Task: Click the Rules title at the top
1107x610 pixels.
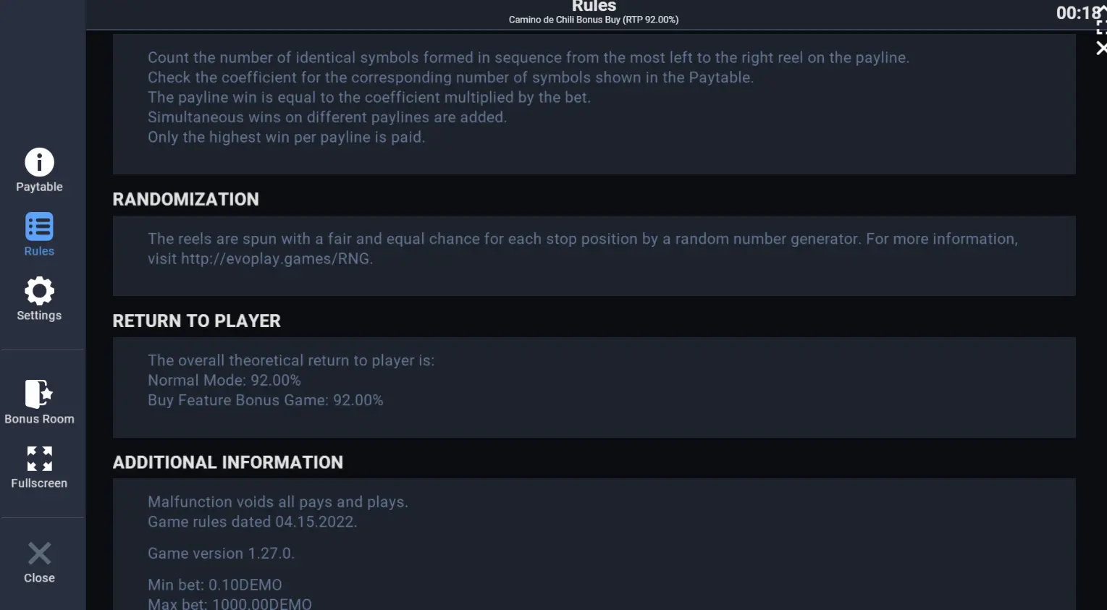Action: 594,7
